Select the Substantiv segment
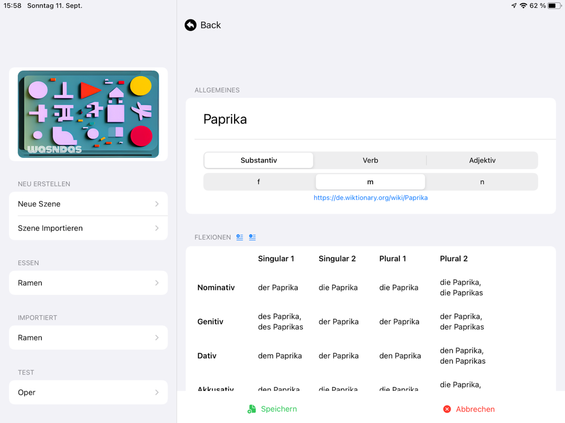The image size is (565, 423). click(259, 160)
